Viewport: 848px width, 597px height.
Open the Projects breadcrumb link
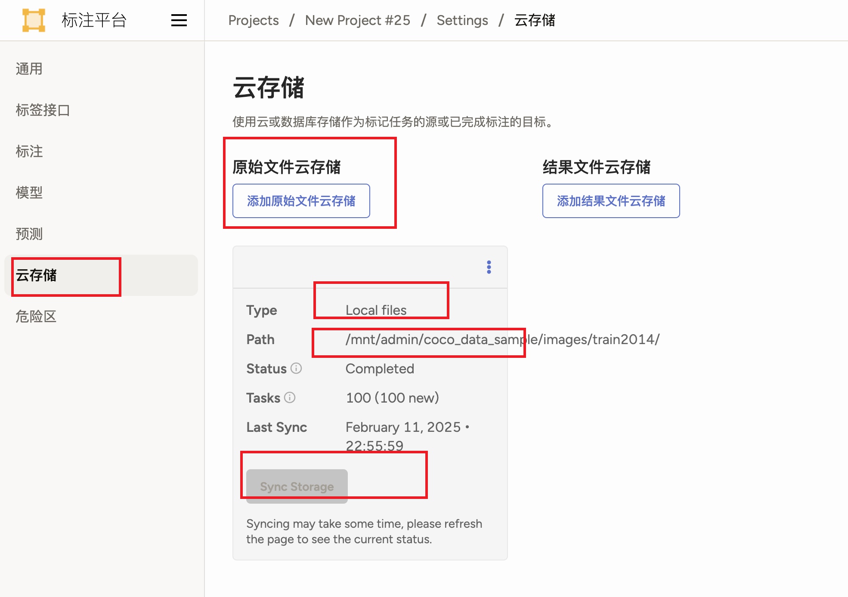[254, 20]
